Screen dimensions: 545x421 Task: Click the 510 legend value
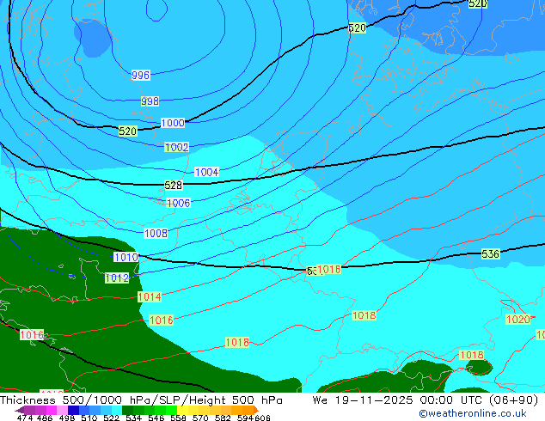[89, 418]
